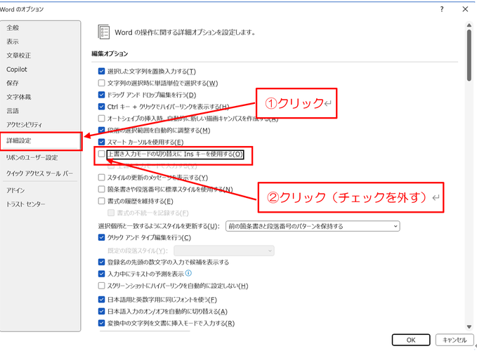Image resolution: width=477 pixels, height=351 pixels.
Task: Select 詳細設定 in the sidebar
Action: [19, 140]
